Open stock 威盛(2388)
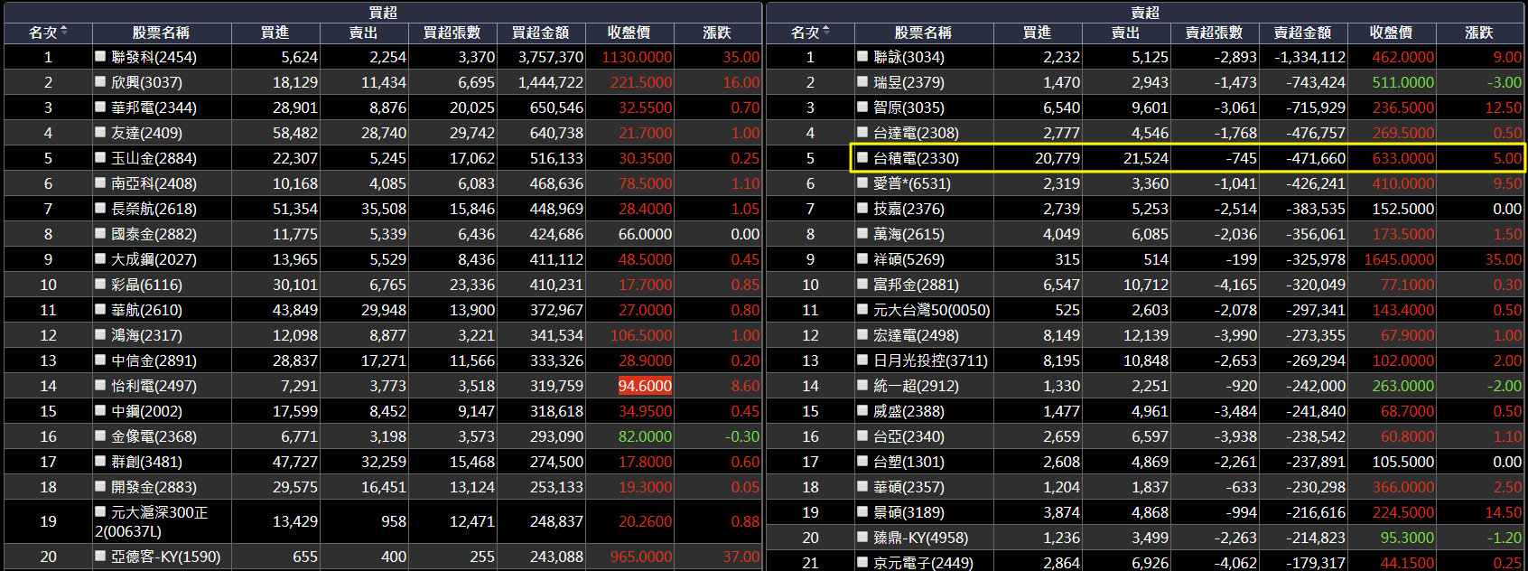The height and width of the screenshot is (571, 1528). (908, 411)
